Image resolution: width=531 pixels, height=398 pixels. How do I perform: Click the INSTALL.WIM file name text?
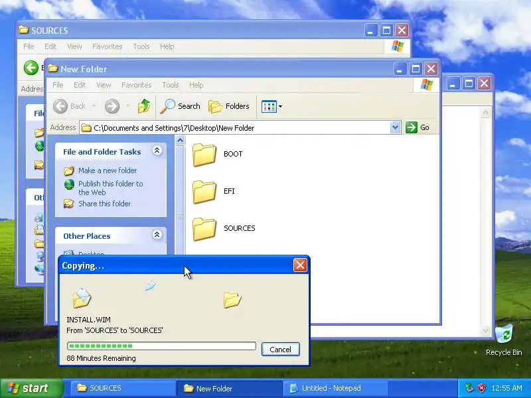click(88, 320)
